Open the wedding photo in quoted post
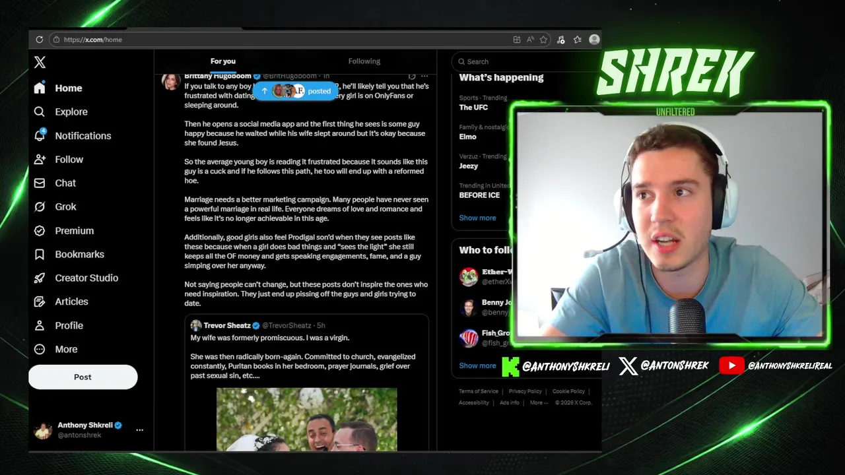 pos(307,420)
